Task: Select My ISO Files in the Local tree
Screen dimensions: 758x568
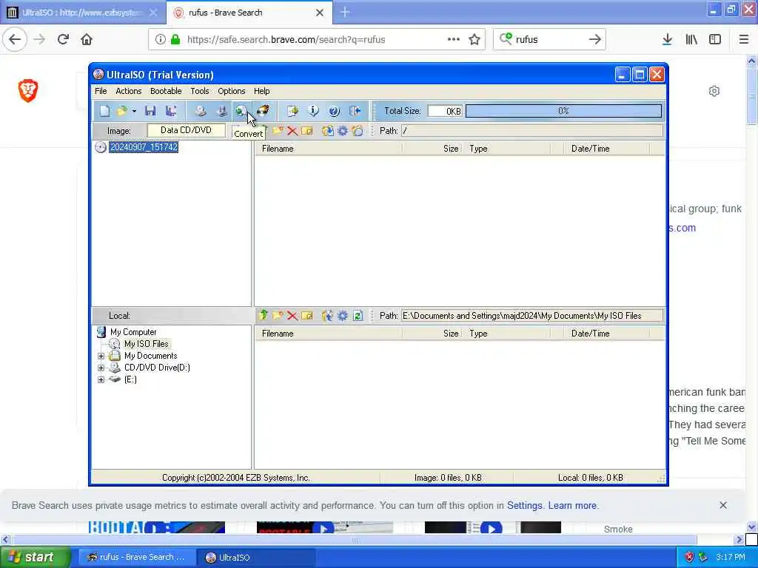Action: [147, 343]
